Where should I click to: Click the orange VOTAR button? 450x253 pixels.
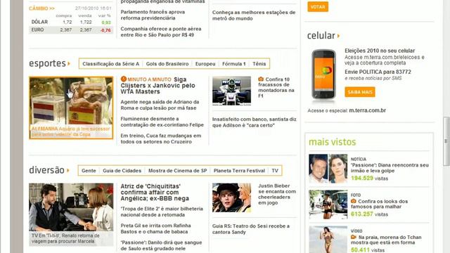318,6
